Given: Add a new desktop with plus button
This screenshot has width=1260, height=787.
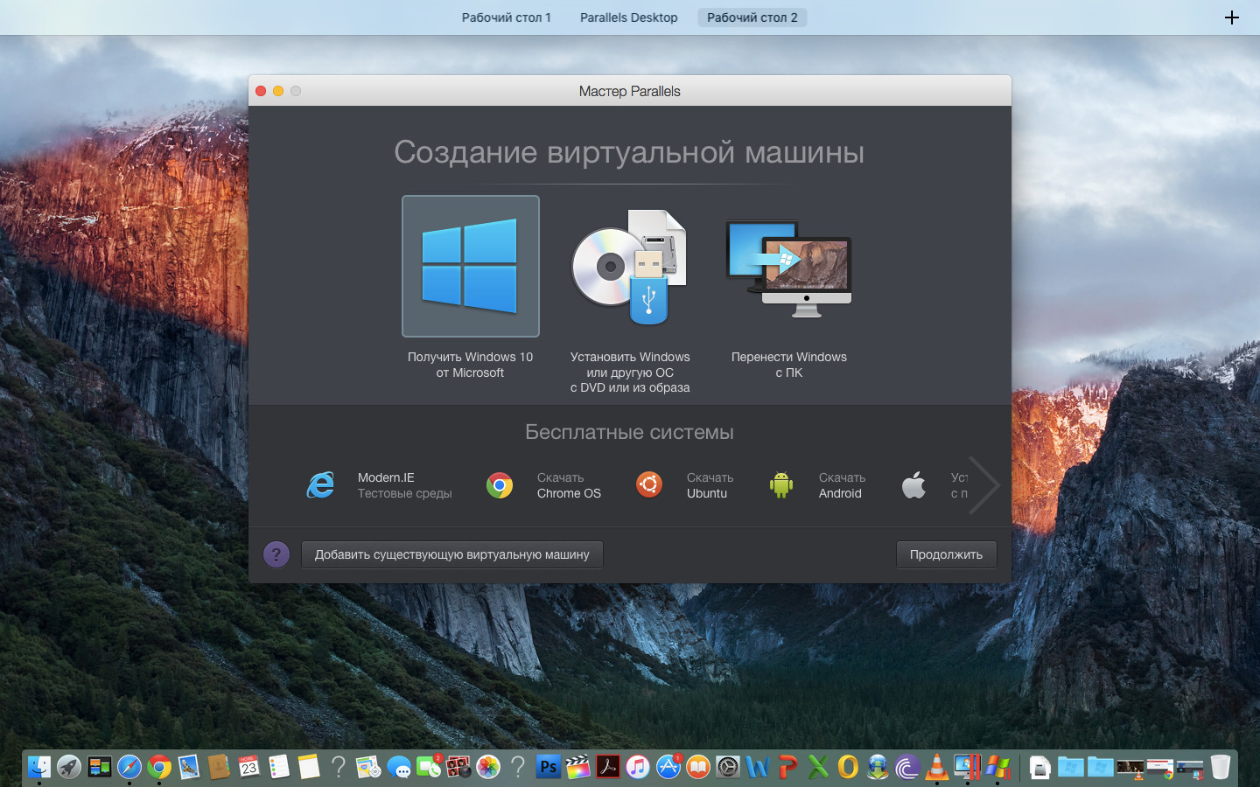Looking at the screenshot, I should coord(1231,17).
